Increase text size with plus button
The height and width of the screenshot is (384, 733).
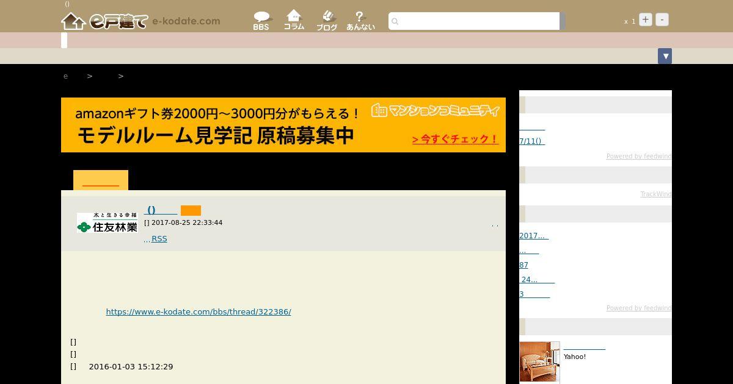tap(646, 20)
